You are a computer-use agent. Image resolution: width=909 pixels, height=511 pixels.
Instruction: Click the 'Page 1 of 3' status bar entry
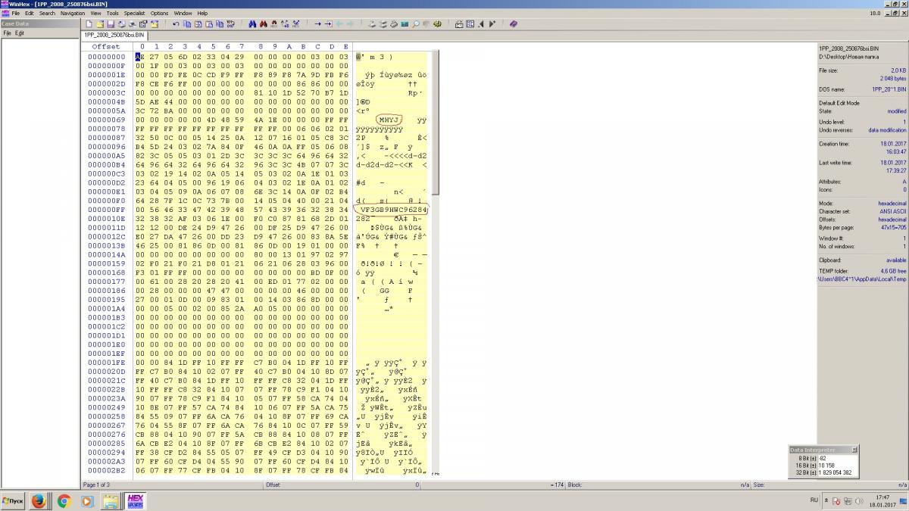pyautogui.click(x=96, y=485)
